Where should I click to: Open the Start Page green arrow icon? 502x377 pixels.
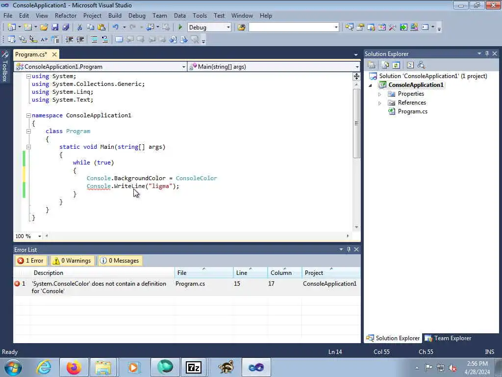(403, 27)
